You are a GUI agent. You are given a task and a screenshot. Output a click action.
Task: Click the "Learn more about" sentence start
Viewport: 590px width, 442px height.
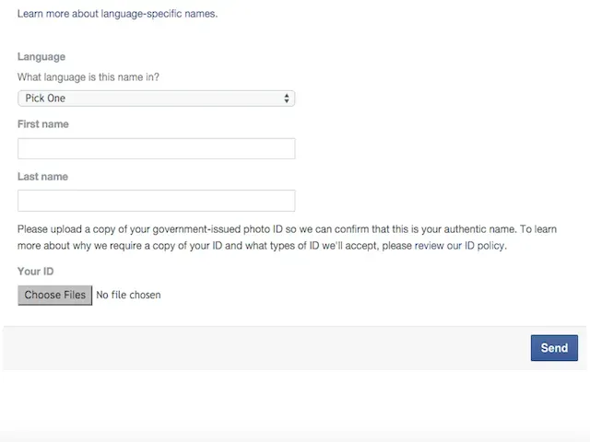point(57,14)
